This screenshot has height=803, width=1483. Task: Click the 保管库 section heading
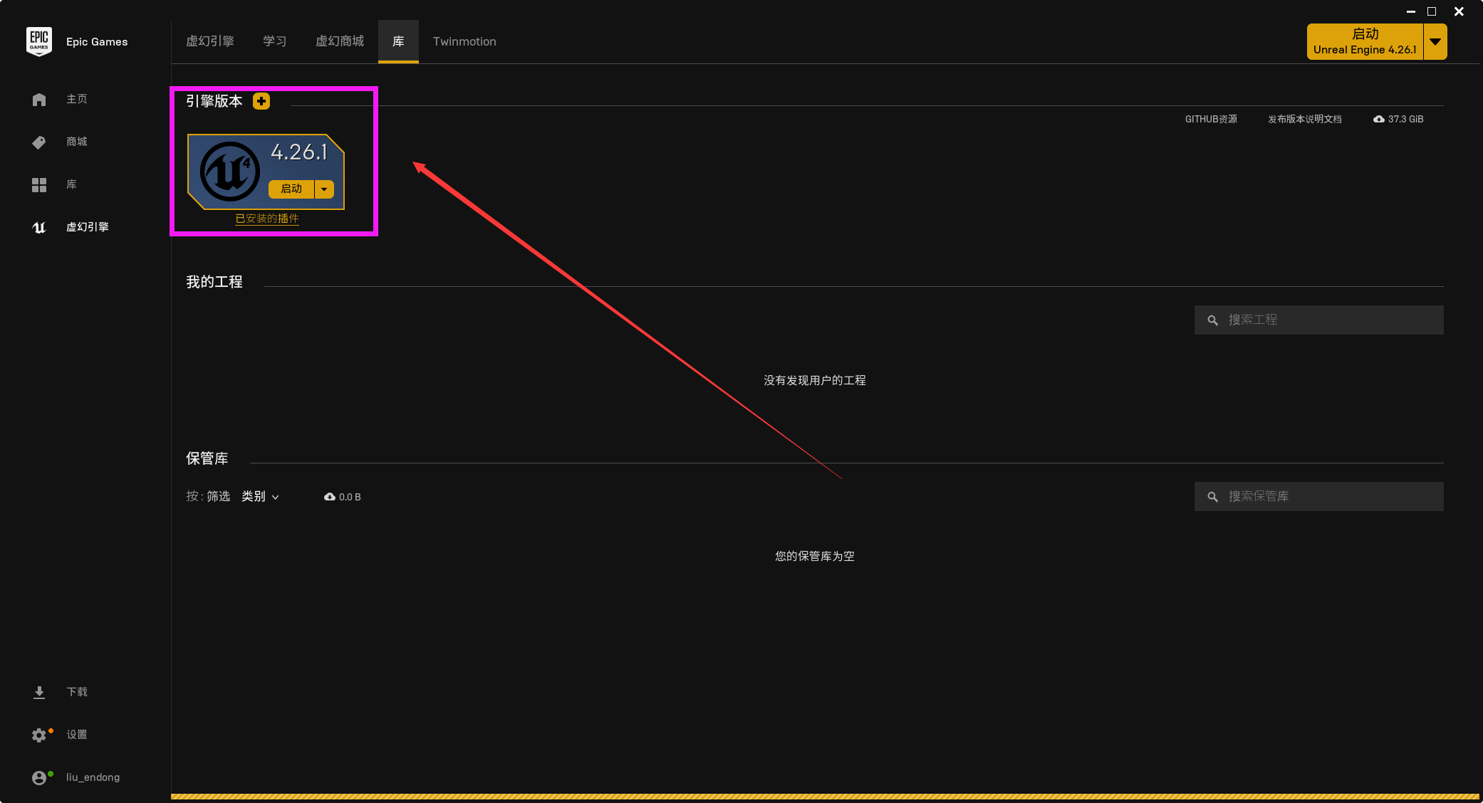pyautogui.click(x=207, y=458)
